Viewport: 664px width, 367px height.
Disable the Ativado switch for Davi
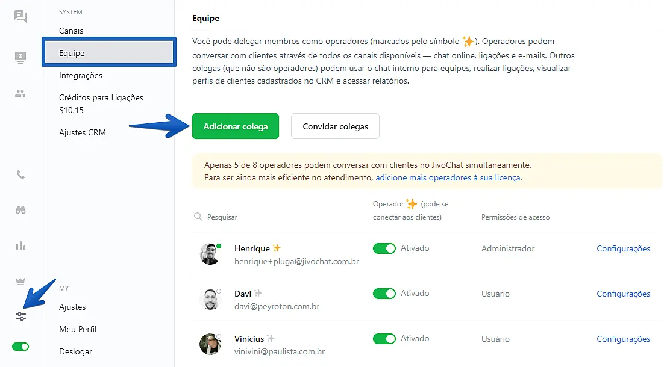(384, 293)
